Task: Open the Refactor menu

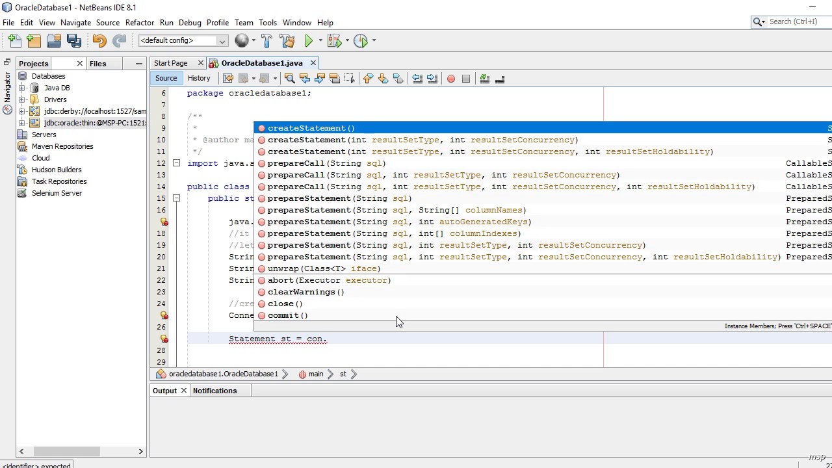Action: [140, 22]
